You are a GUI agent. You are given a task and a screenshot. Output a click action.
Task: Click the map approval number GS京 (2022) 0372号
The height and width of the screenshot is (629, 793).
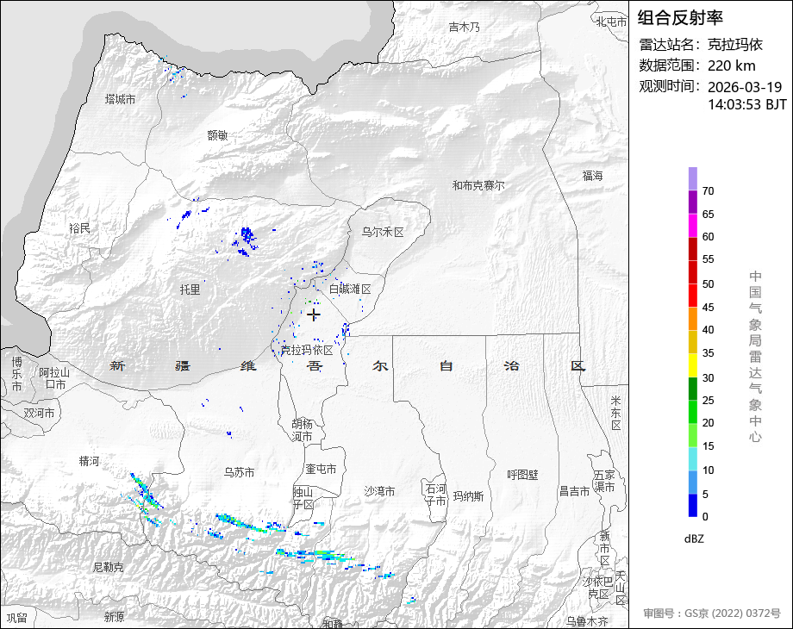tap(733, 613)
